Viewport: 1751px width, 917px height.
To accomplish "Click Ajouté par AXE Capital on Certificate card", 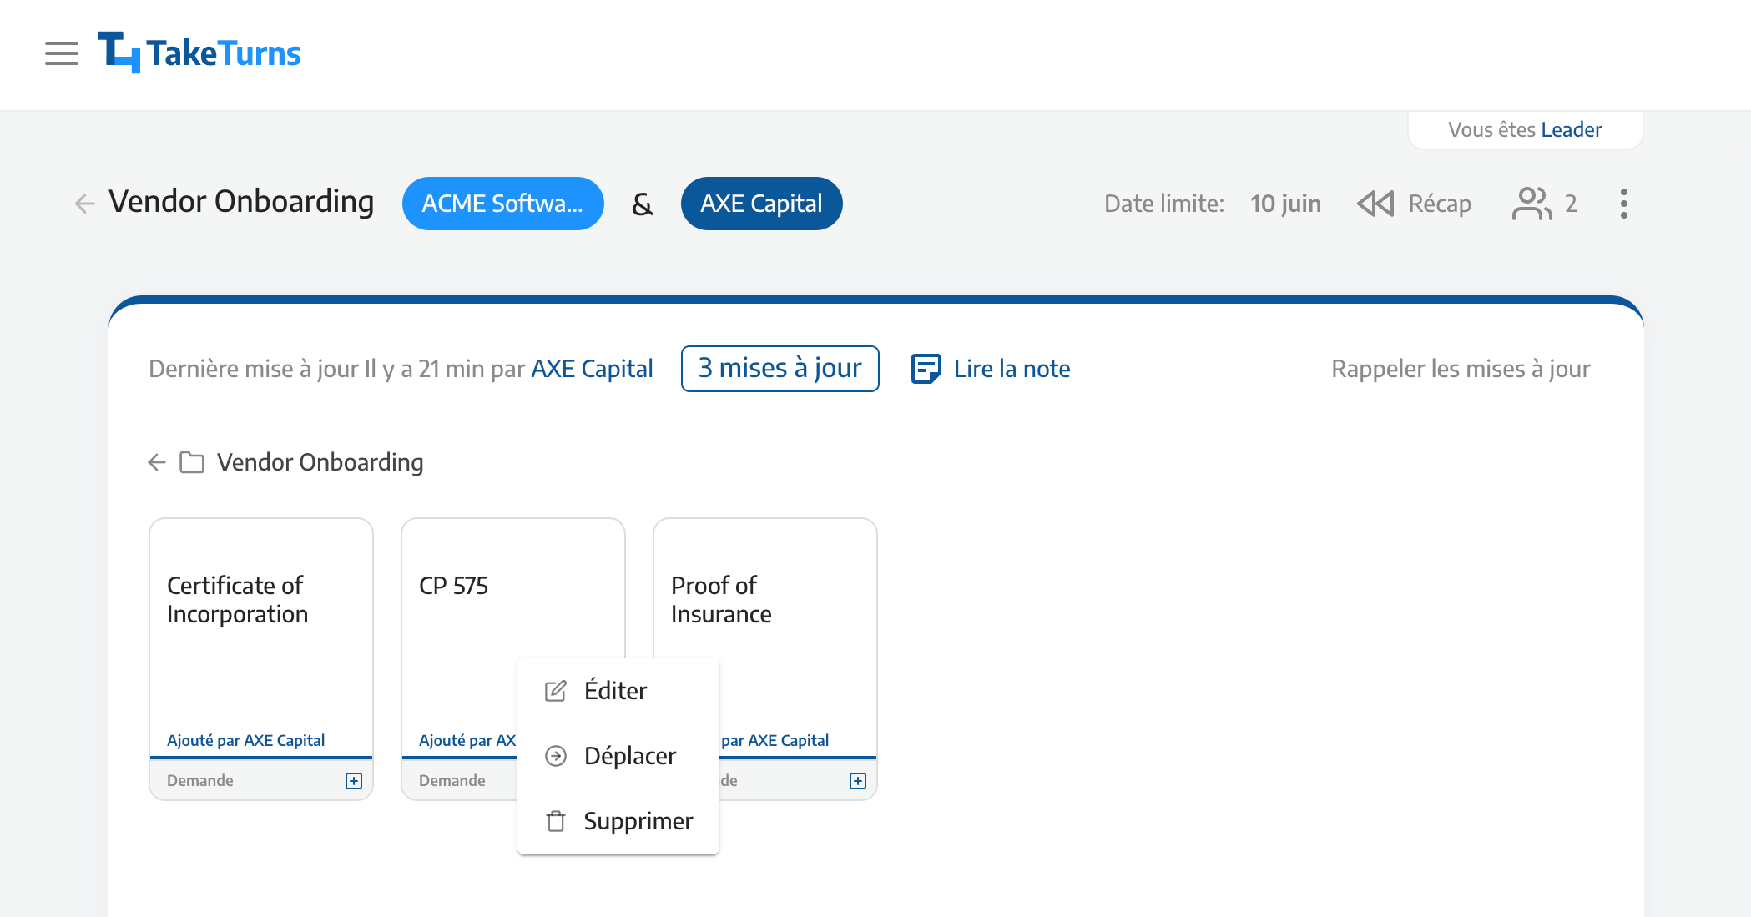I will [x=245, y=740].
